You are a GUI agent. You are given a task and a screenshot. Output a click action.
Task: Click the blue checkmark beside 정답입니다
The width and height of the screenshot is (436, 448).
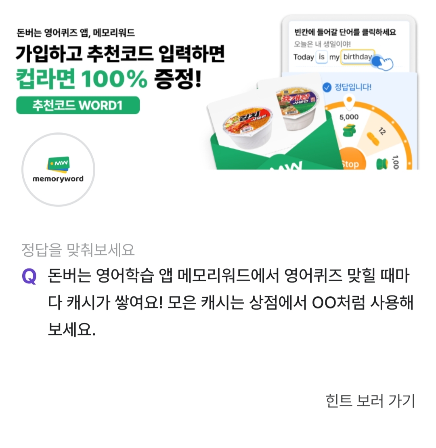[327, 87]
